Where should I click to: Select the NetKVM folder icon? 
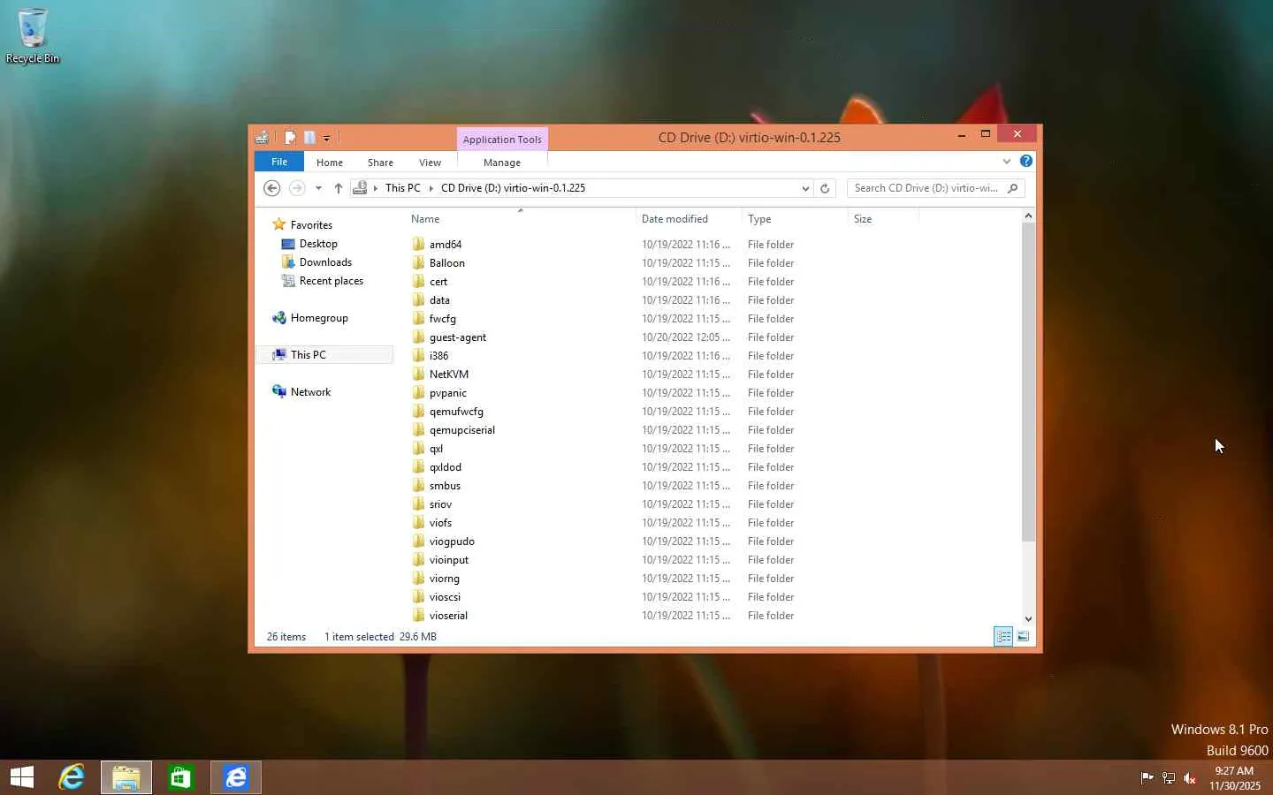(419, 374)
